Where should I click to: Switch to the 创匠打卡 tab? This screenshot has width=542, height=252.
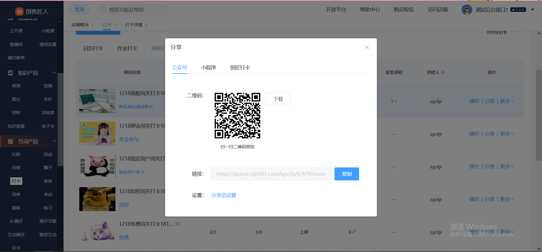pyautogui.click(x=240, y=68)
